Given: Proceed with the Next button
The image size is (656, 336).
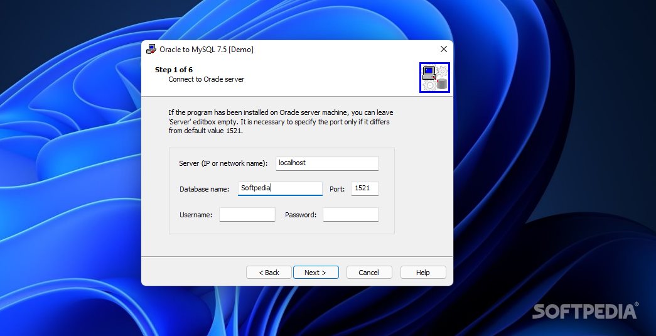Looking at the screenshot, I should coord(316,273).
